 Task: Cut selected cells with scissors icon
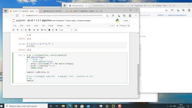22,30
